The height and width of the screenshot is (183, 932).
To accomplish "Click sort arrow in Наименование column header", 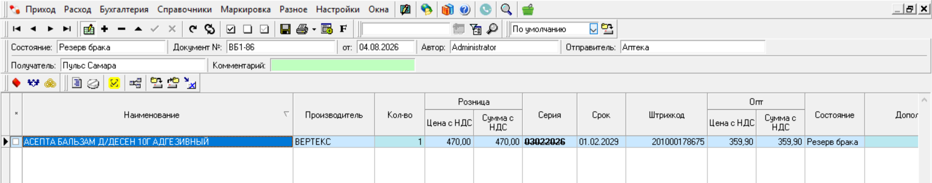I will pos(286,114).
